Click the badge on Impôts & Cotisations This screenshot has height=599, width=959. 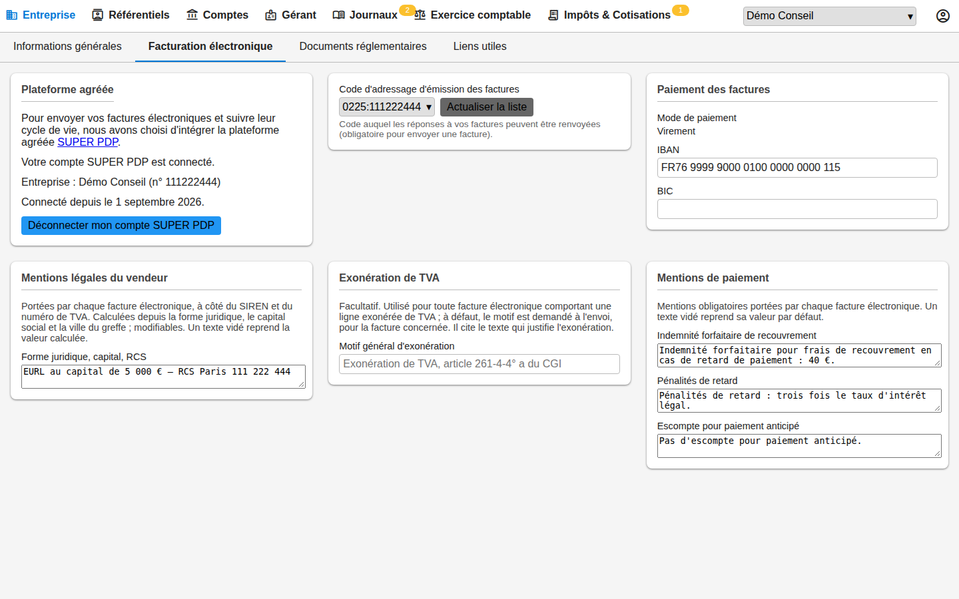680,10
